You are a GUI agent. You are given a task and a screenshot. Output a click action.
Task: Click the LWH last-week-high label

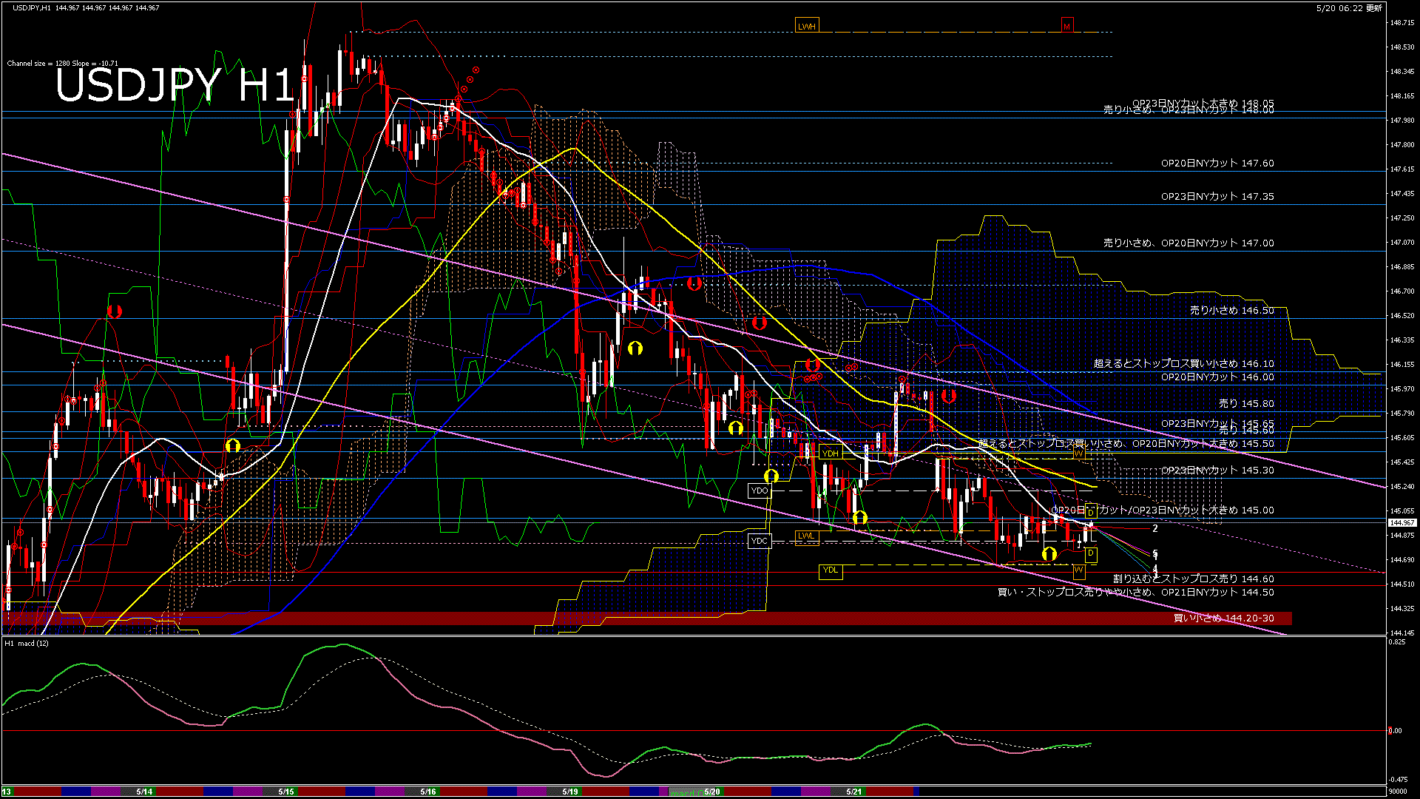[x=807, y=26]
